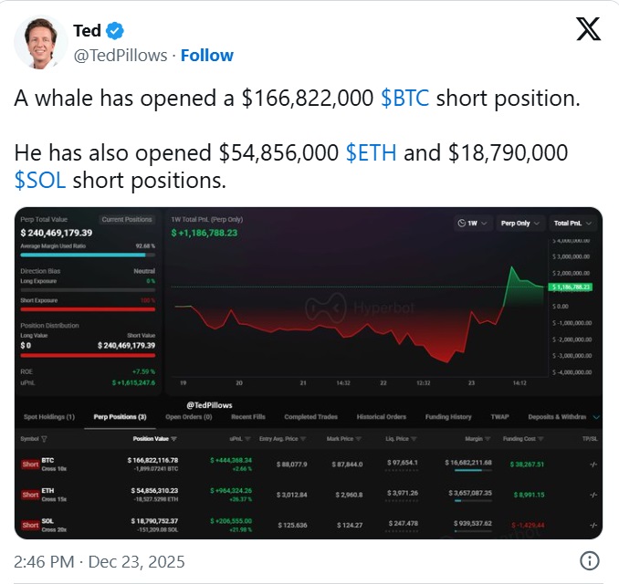Screen dimensions: 619x584
Task: Click the Current Positions button
Action: click(126, 220)
